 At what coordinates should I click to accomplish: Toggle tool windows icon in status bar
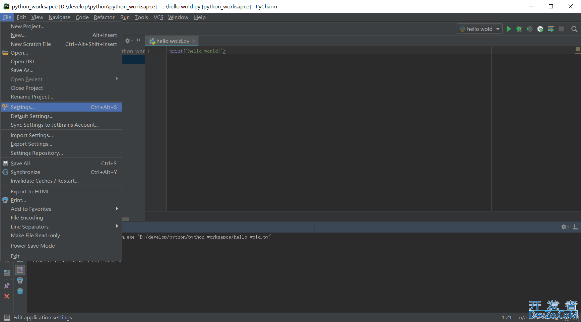[x=7, y=317]
